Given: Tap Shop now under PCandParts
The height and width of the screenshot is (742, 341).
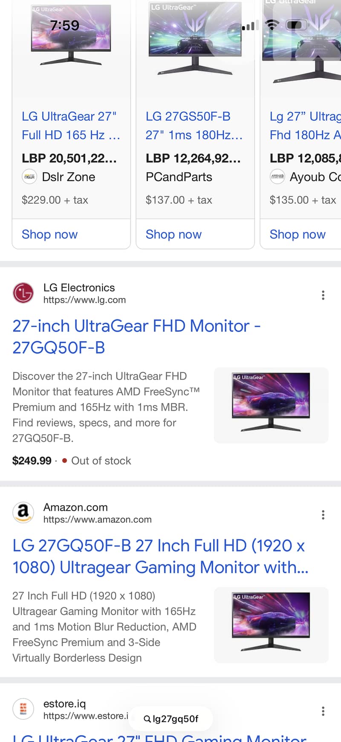Looking at the screenshot, I should click(x=173, y=234).
